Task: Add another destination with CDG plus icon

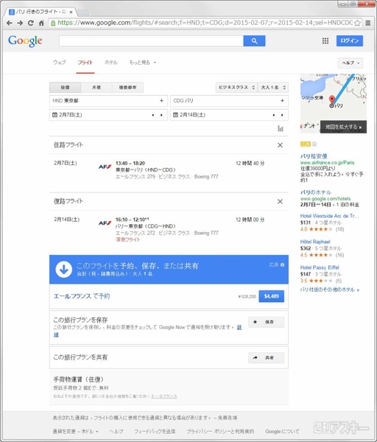Action: (x=282, y=101)
